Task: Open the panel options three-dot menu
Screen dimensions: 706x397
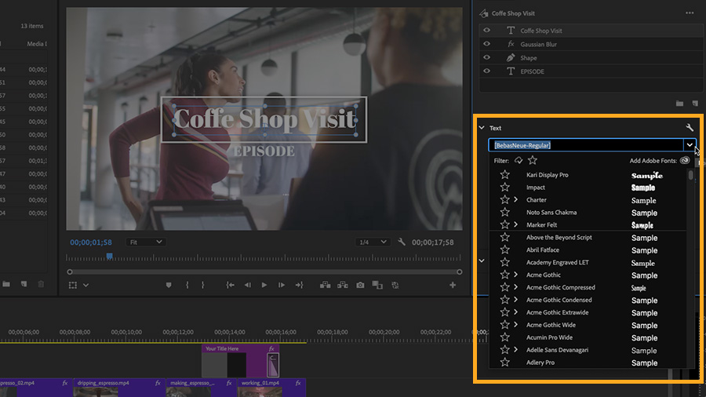Action: (x=690, y=13)
